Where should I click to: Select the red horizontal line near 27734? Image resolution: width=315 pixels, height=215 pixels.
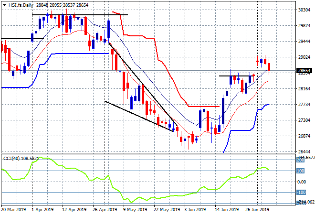pyautogui.click(x=204, y=107)
